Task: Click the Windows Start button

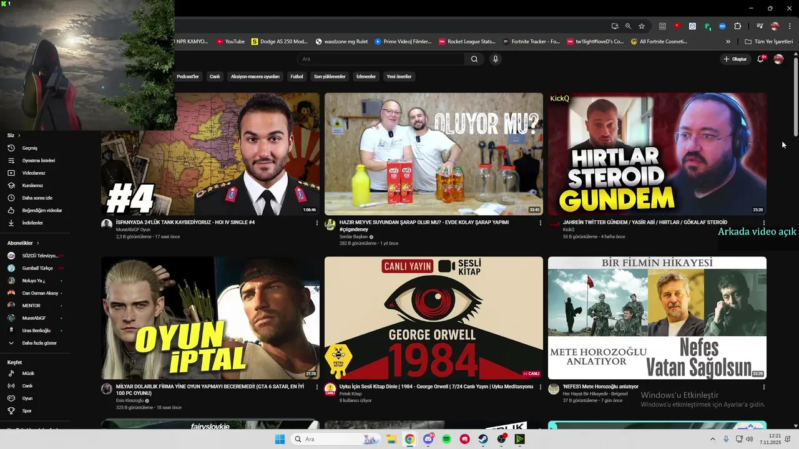Action: (280, 439)
